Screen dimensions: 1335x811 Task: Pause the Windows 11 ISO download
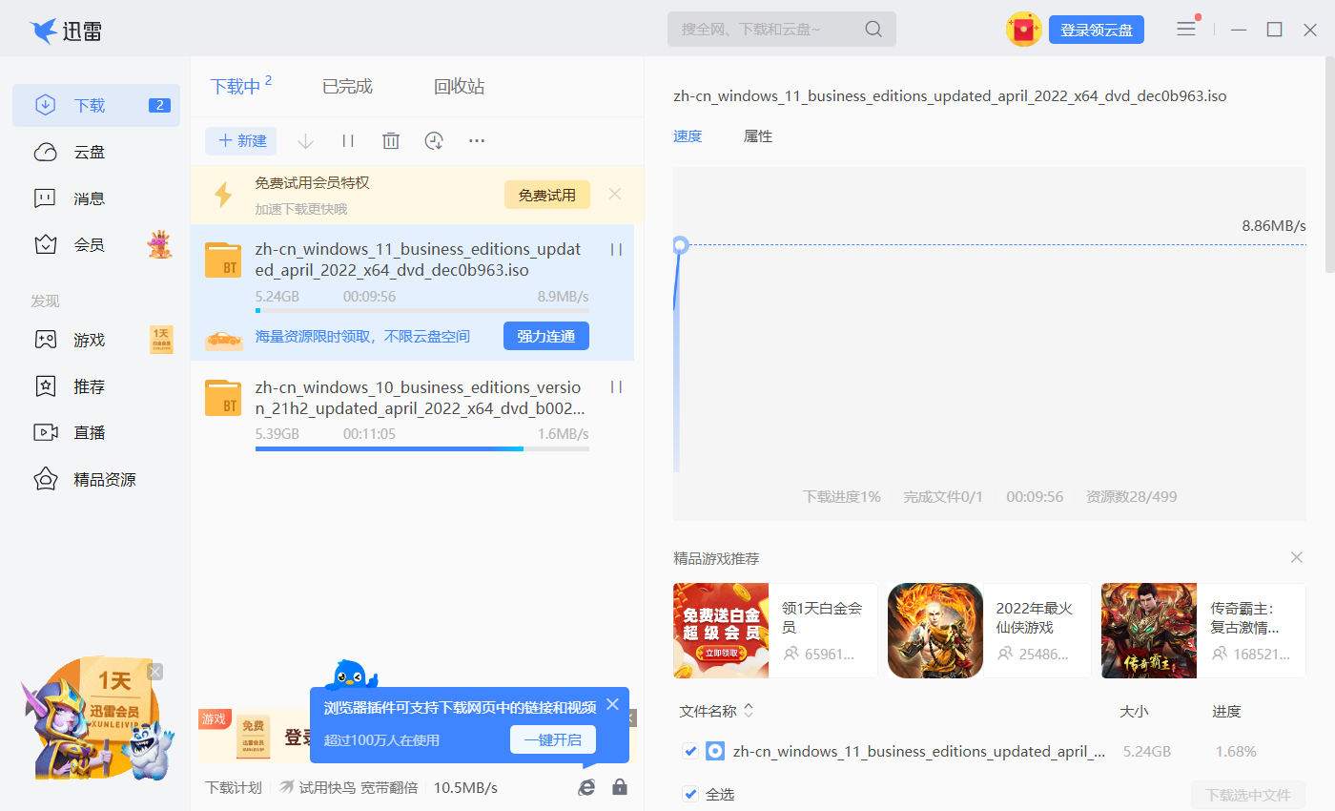coord(616,249)
